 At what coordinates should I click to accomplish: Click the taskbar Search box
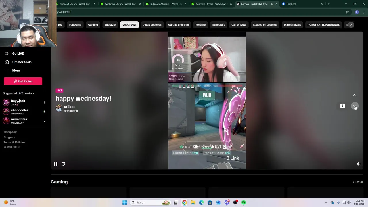coord(151,202)
